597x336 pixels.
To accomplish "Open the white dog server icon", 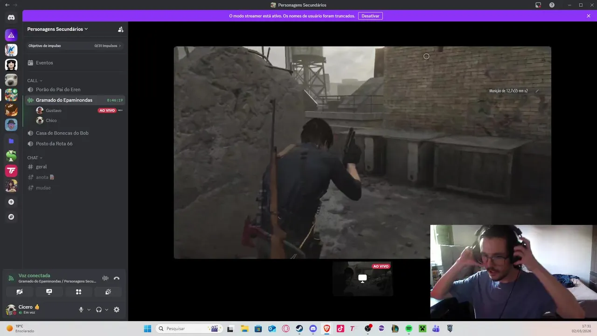I will 11,80.
